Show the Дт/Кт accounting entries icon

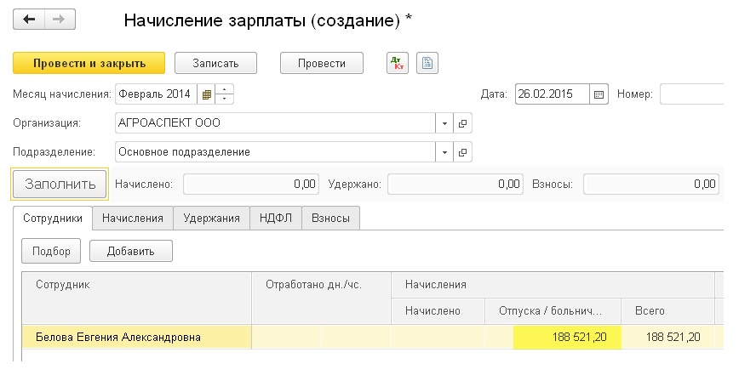[x=398, y=63]
